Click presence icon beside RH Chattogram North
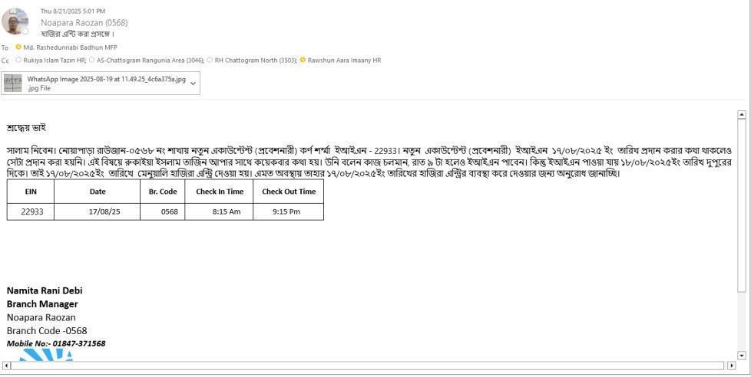 click(210, 60)
